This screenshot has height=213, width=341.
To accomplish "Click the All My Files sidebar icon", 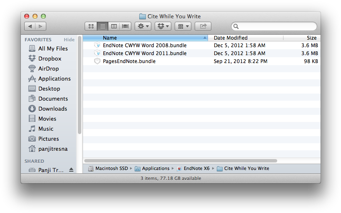I will (32, 48).
